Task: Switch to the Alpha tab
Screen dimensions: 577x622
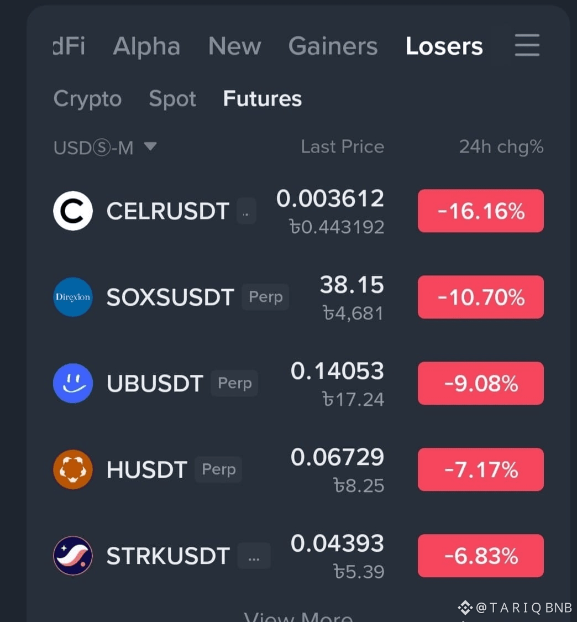Action: [146, 46]
